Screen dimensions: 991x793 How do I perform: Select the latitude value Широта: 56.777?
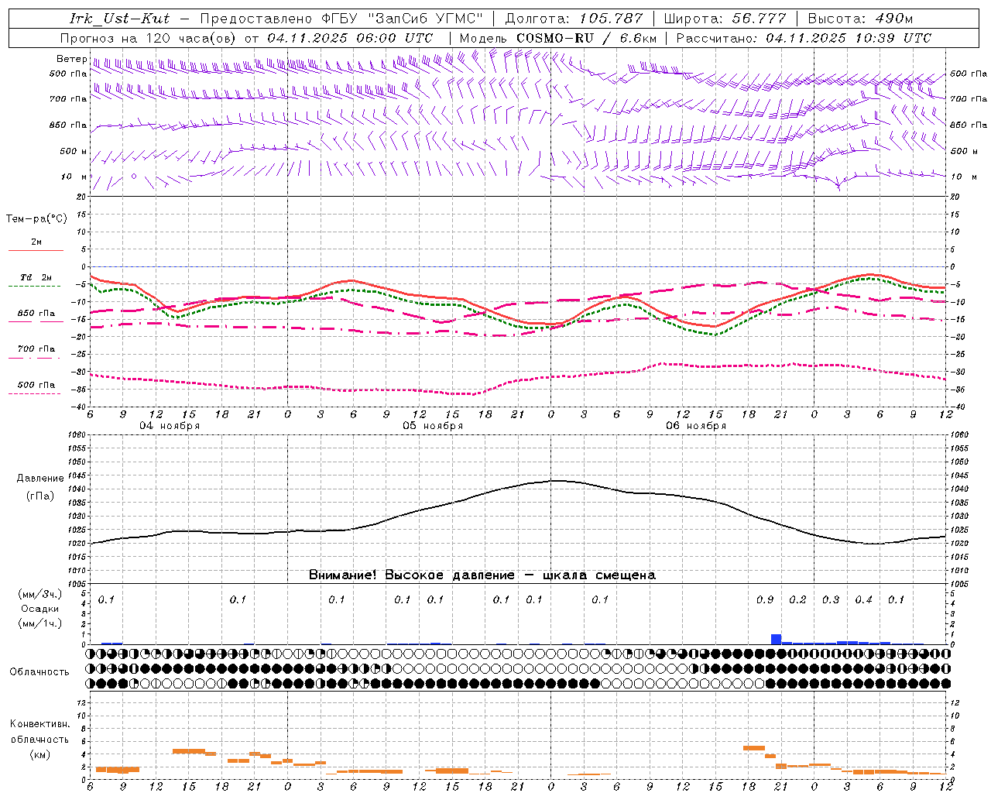click(x=725, y=19)
